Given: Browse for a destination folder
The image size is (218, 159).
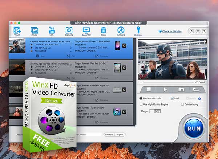Looking at the screenshot, I should (x=109, y=134).
